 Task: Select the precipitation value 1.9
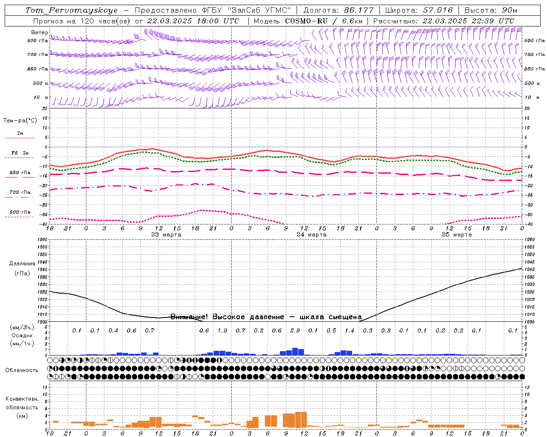[x=222, y=331]
